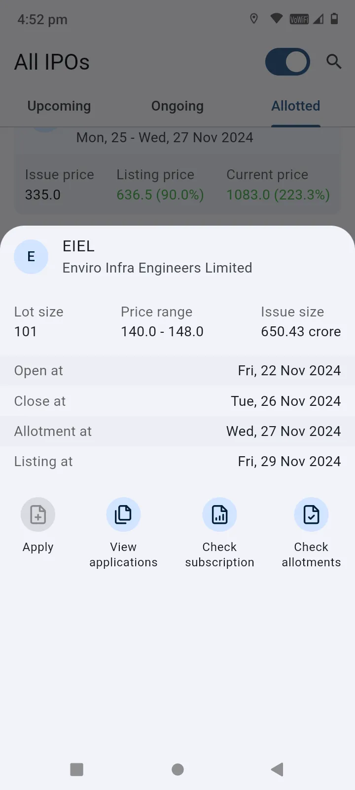Tap the Check allotments label
Viewport: 355px width, 790px height.
tap(311, 554)
